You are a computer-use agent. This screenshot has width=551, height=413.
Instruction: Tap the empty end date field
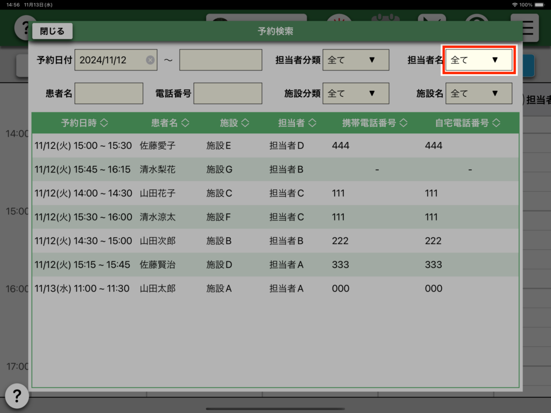[221, 60]
